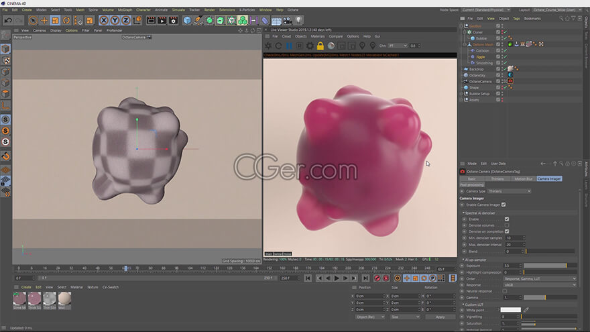The width and height of the screenshot is (590, 332).
Task: Adjust the Gamma slider
Action: tap(550, 297)
